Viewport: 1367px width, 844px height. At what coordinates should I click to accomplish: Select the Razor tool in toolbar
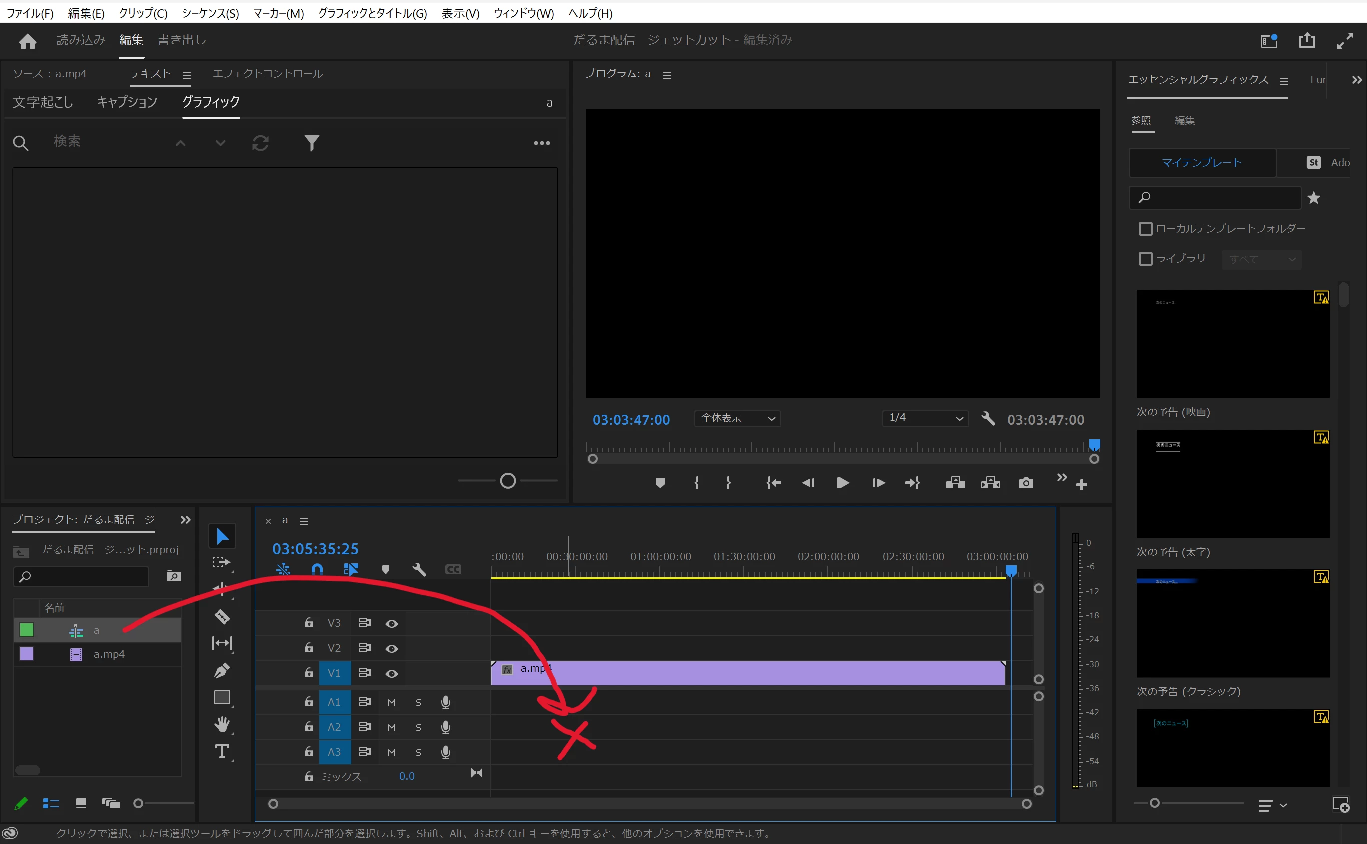(x=222, y=616)
